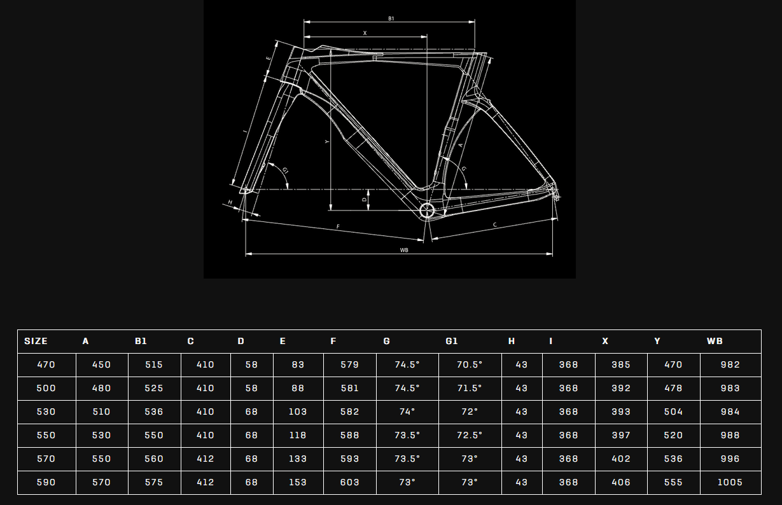Click the 74° value in the G column
The image size is (782, 505).
click(x=407, y=412)
